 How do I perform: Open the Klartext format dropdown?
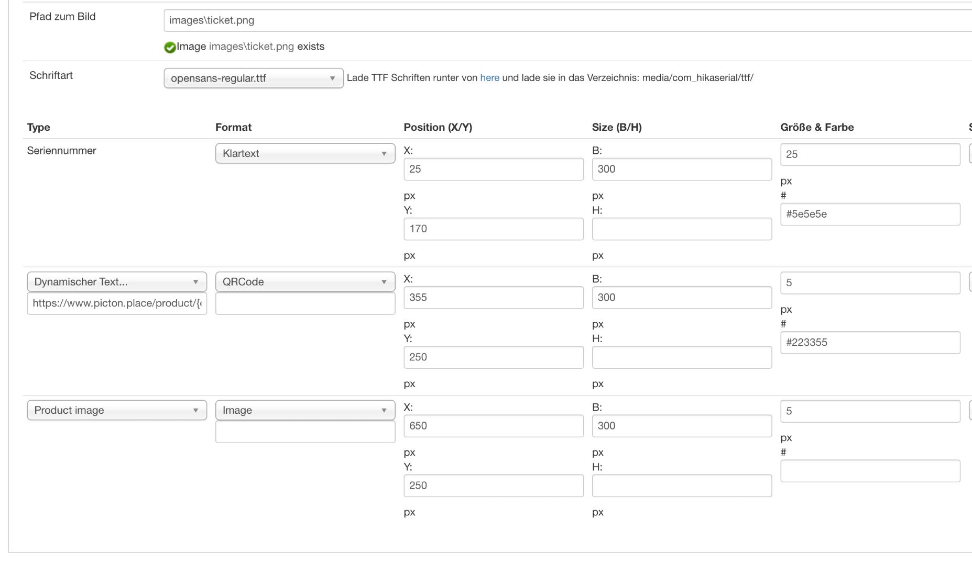pos(305,154)
